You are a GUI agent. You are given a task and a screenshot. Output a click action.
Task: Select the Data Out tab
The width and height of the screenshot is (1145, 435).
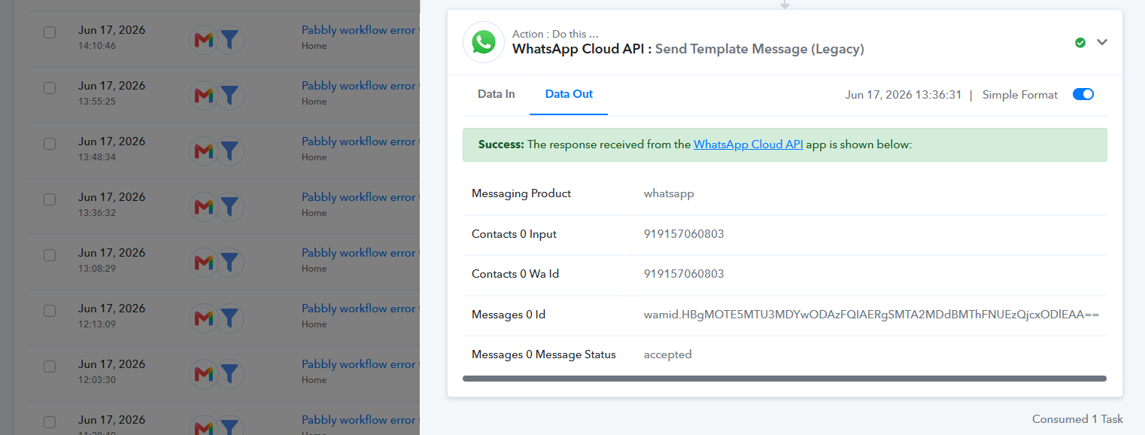pyautogui.click(x=569, y=94)
